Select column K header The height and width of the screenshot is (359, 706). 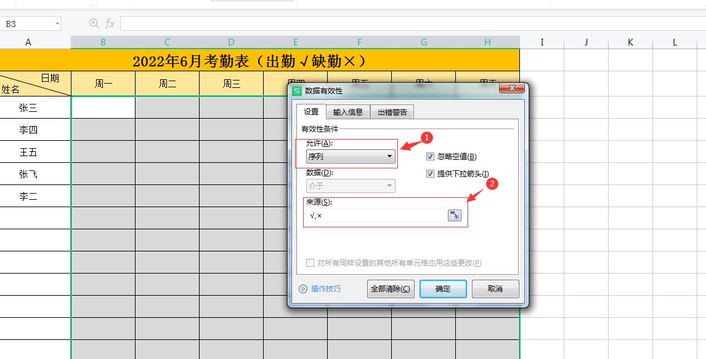(630, 42)
